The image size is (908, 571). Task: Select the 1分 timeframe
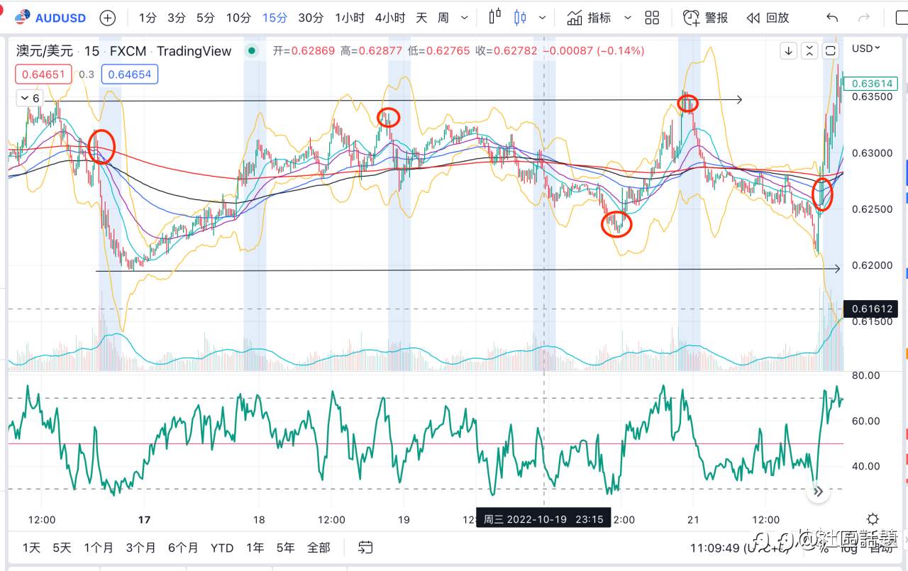(x=148, y=18)
